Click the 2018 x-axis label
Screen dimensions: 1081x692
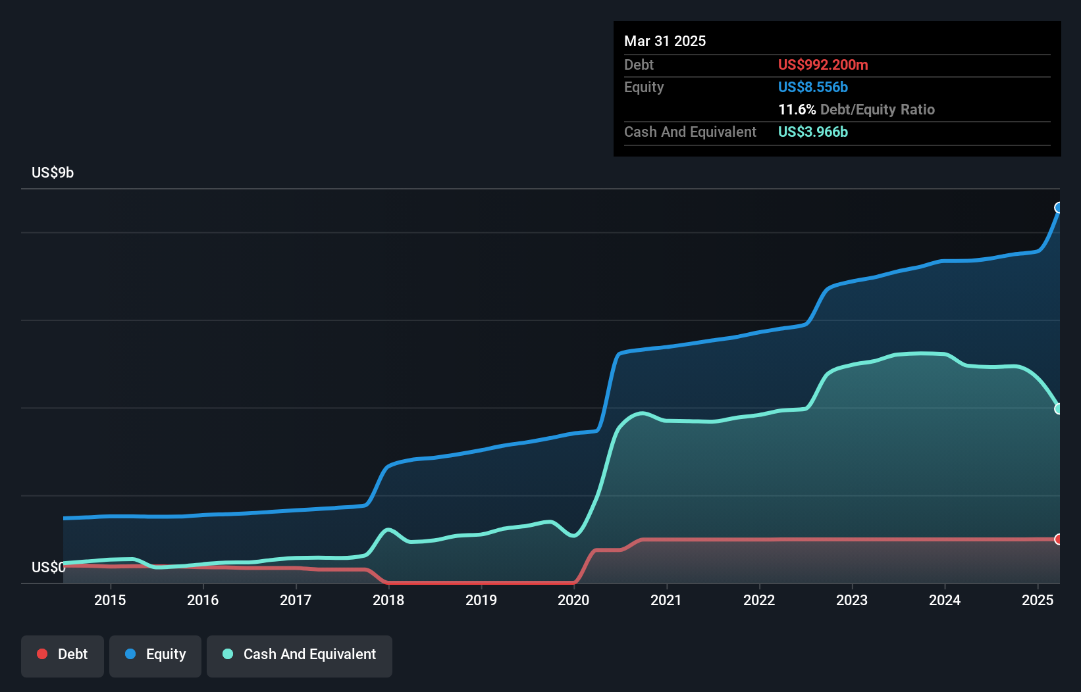click(388, 600)
